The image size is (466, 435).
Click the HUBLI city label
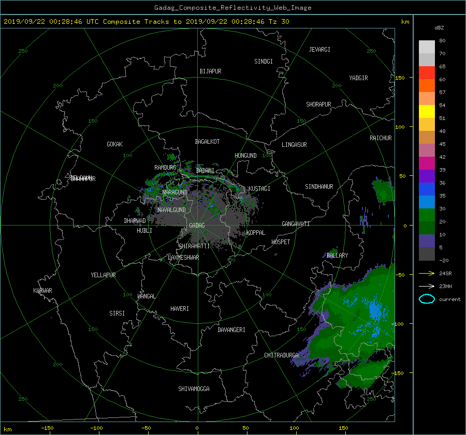pos(144,231)
